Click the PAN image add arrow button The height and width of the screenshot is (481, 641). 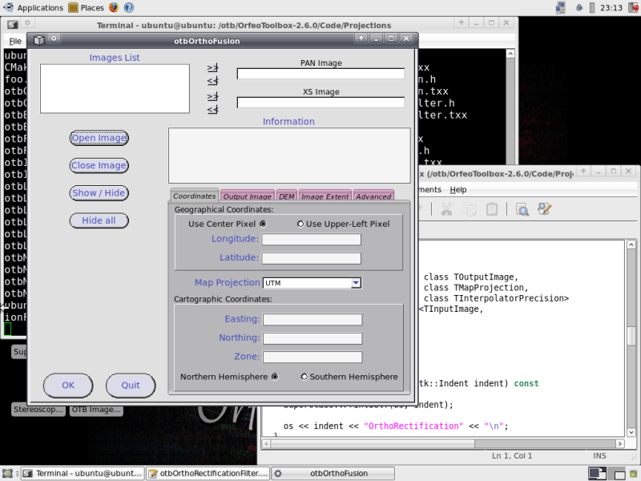pyautogui.click(x=212, y=68)
